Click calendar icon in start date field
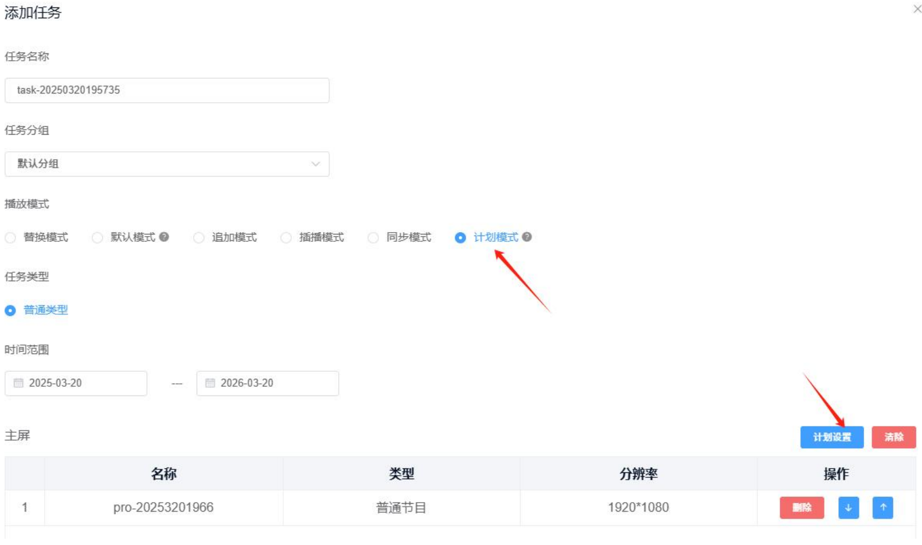 (x=18, y=383)
